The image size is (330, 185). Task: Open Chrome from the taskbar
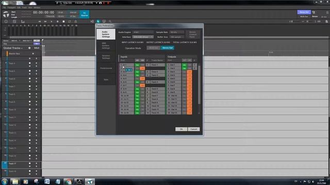point(69,181)
